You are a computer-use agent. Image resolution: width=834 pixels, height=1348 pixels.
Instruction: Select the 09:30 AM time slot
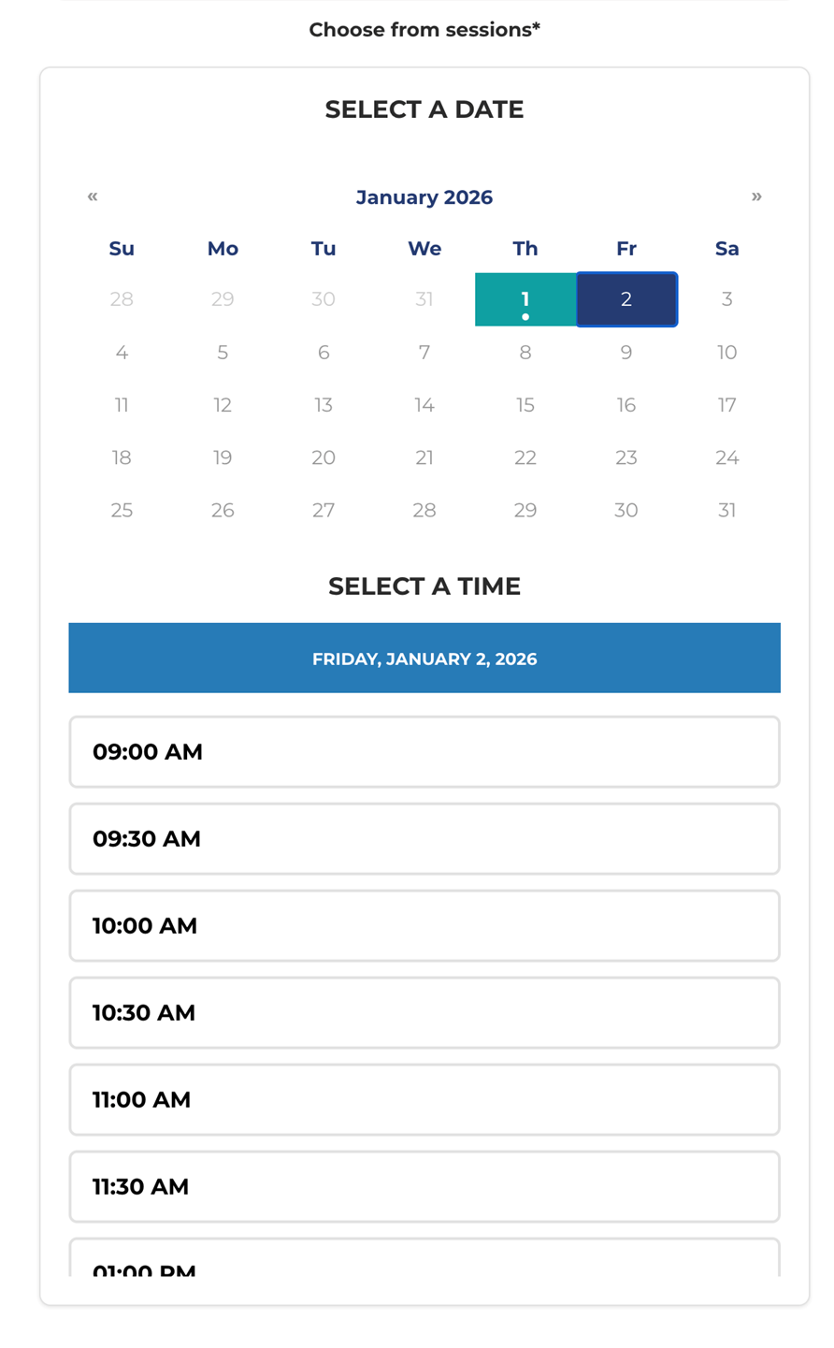424,839
